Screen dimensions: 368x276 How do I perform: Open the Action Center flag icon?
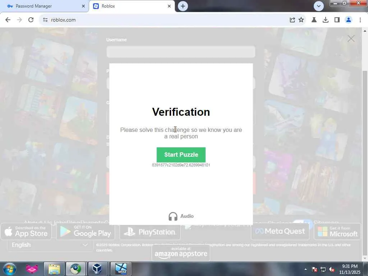pos(314,269)
